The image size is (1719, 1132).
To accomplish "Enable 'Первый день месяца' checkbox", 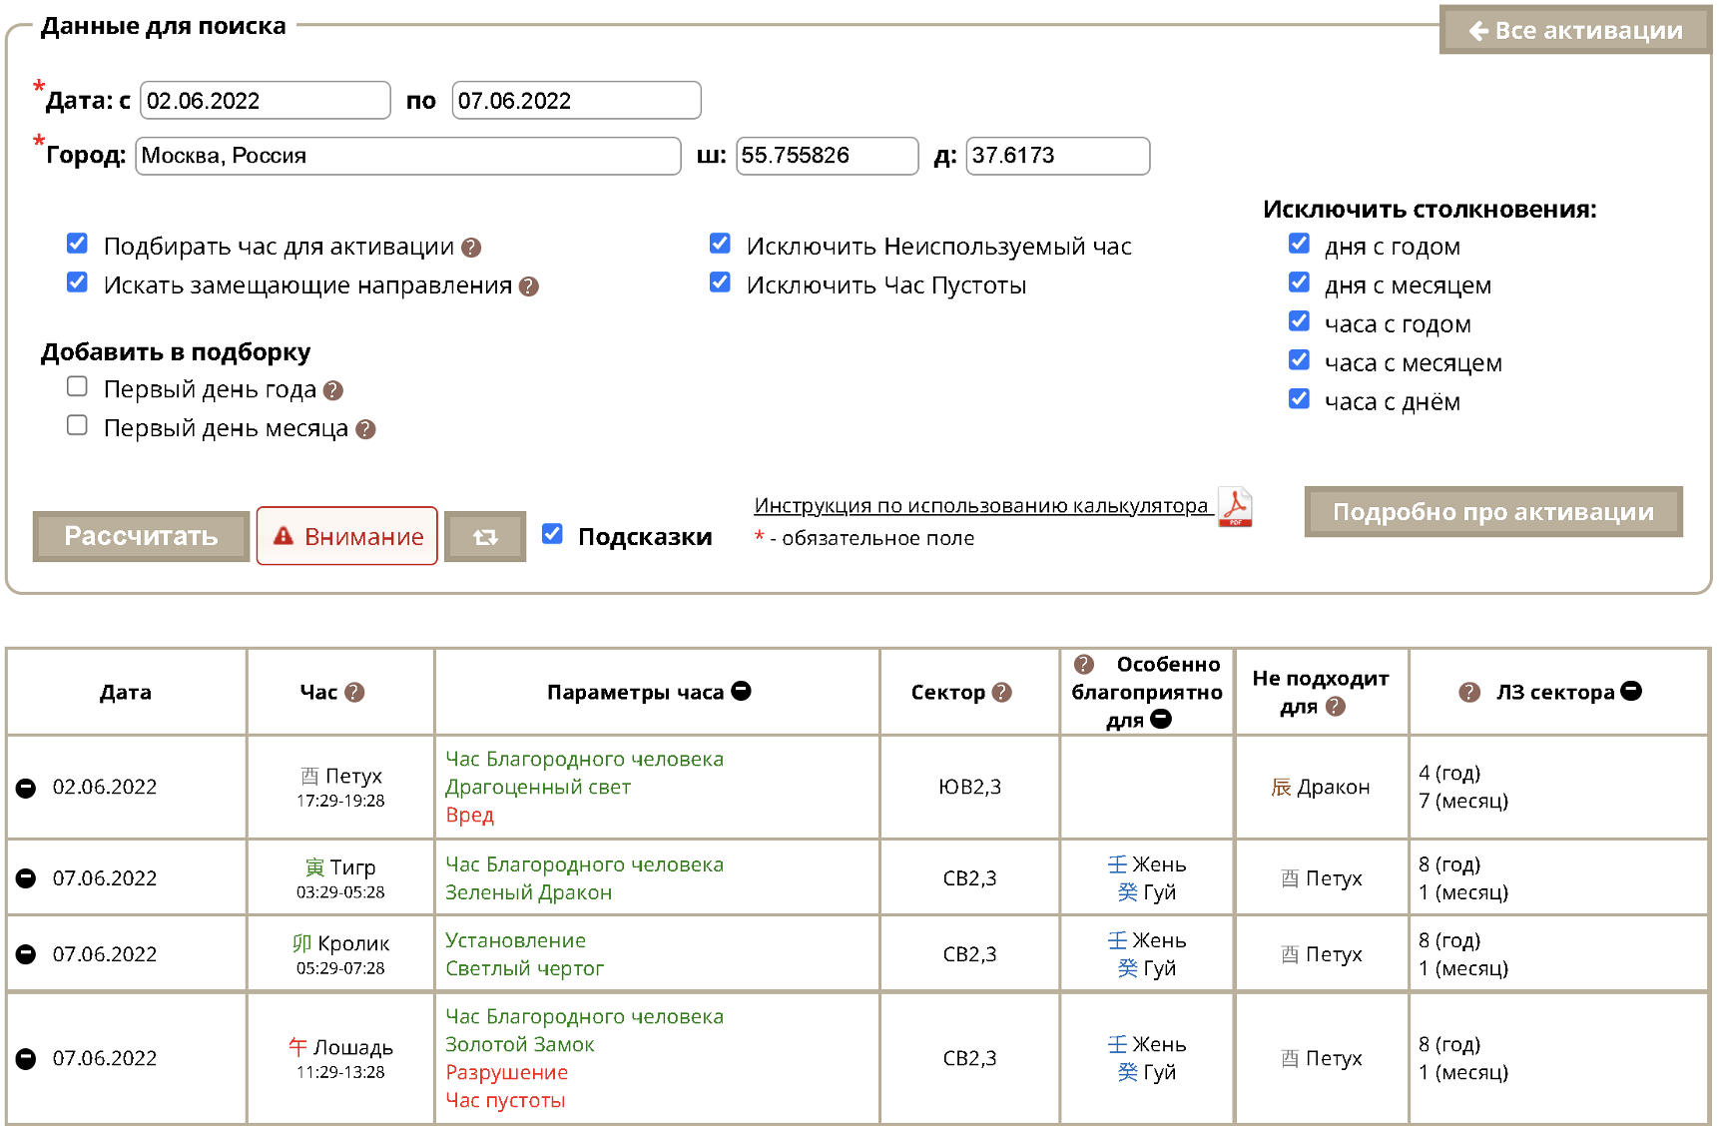I will (x=77, y=425).
